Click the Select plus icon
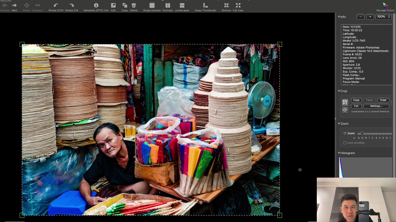Screen dimensions: 396x222 tap(27, 5)
